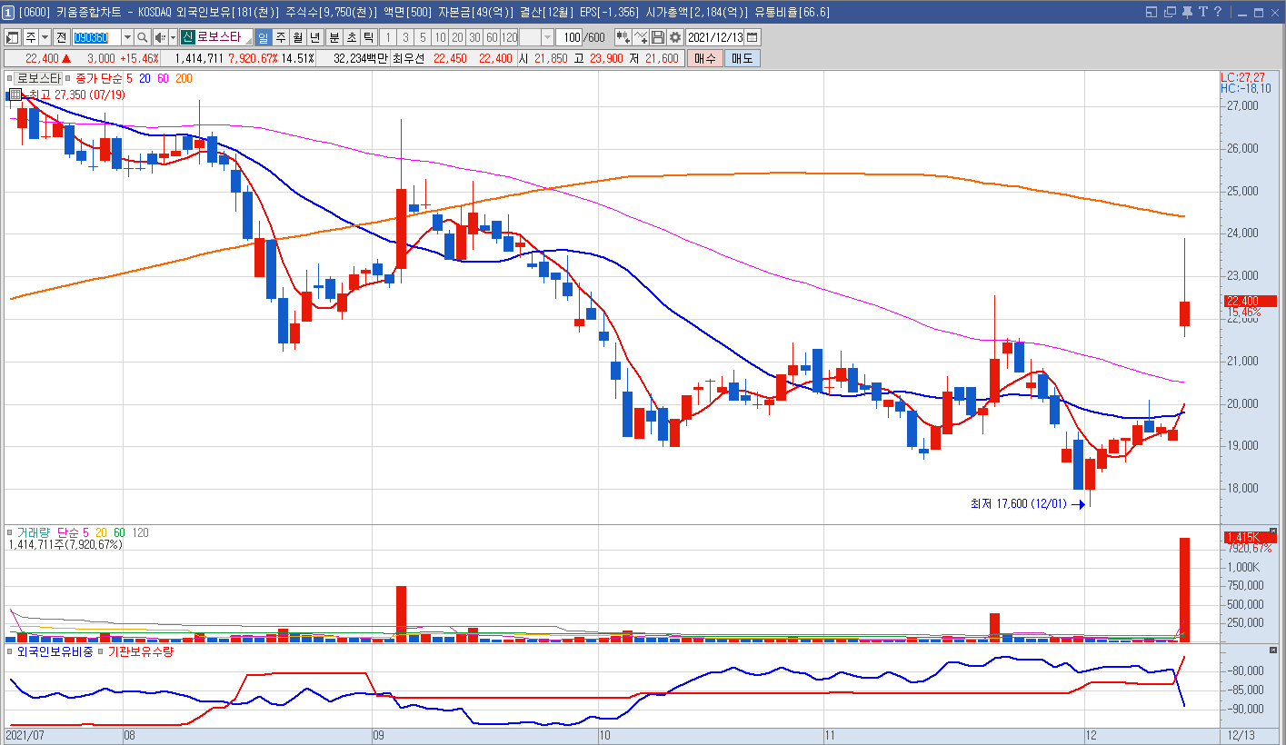Select 일 daily chart period
1286x745 pixels.
click(x=263, y=37)
